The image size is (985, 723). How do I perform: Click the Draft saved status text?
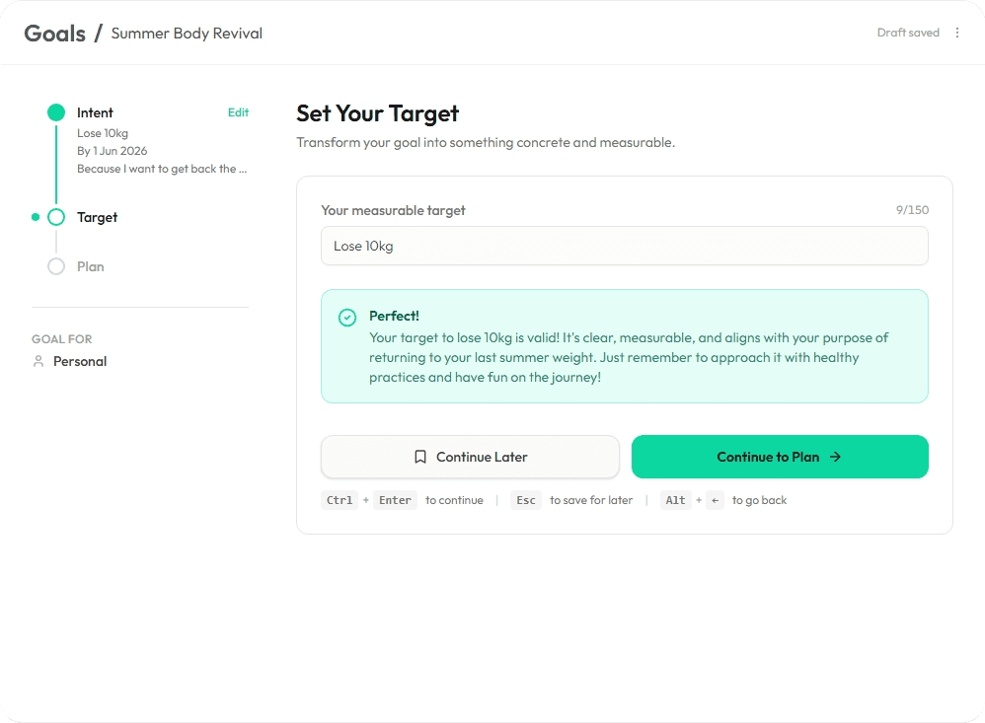coord(908,32)
